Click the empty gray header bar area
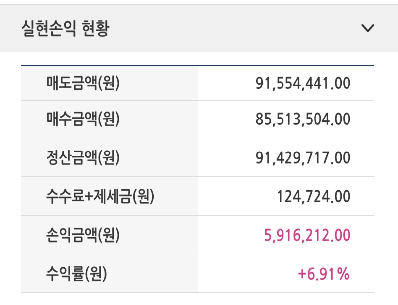The image size is (398, 305). point(231,29)
